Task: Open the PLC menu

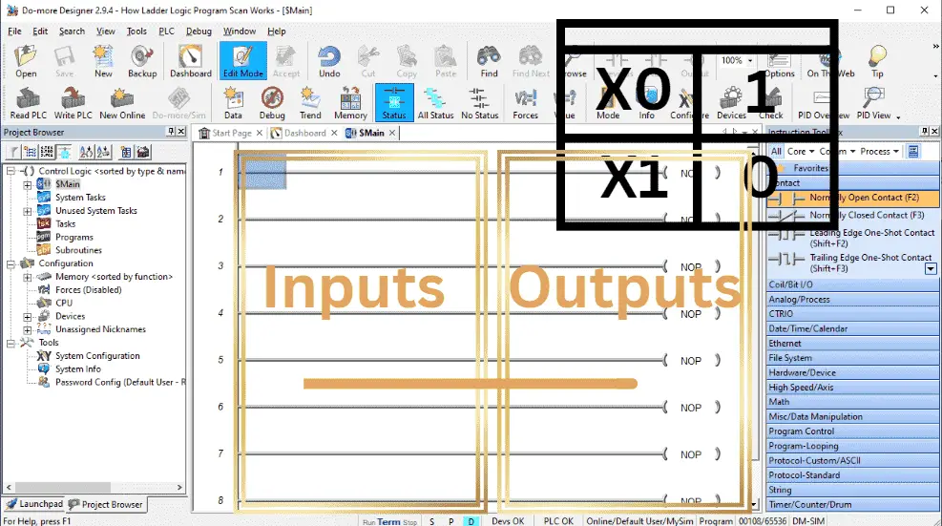Action: (x=166, y=32)
